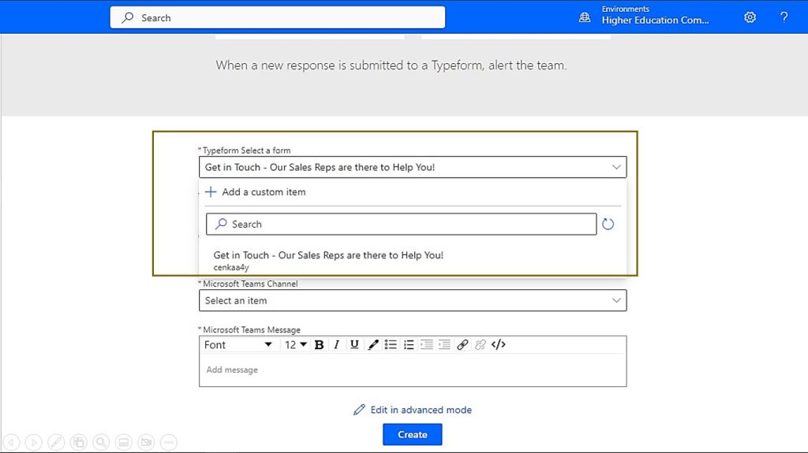Click the Environments globe icon

[x=585, y=17]
